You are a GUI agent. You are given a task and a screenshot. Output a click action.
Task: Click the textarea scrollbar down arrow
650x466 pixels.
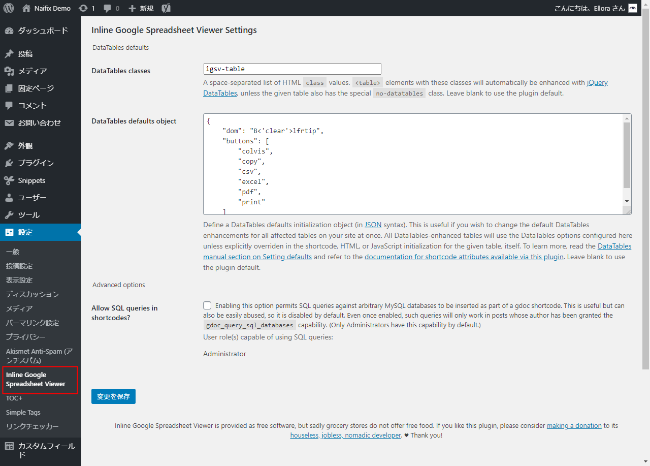(627, 202)
